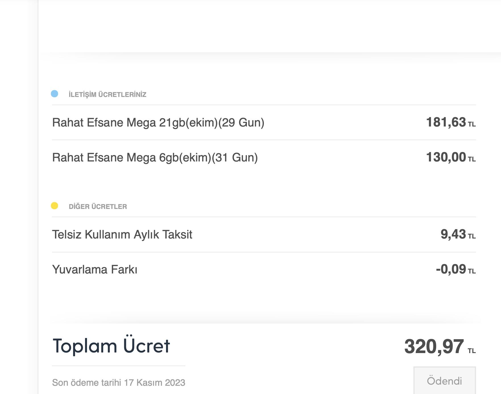Click the 181,63 TL amount
This screenshot has width=501, height=394.
451,123
